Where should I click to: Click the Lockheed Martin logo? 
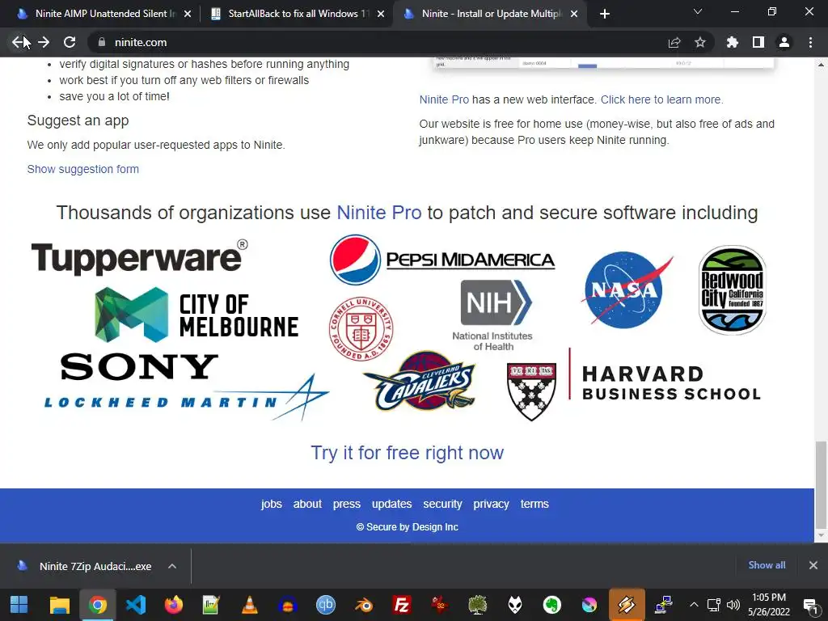[x=187, y=398]
